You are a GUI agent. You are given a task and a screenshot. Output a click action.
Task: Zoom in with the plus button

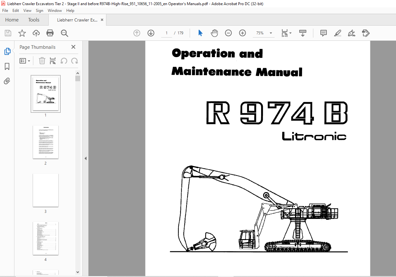243,33
